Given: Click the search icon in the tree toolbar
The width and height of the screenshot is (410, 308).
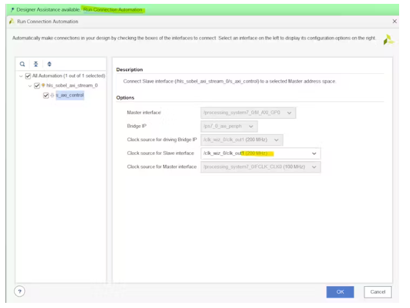Looking at the screenshot, I should (x=23, y=64).
